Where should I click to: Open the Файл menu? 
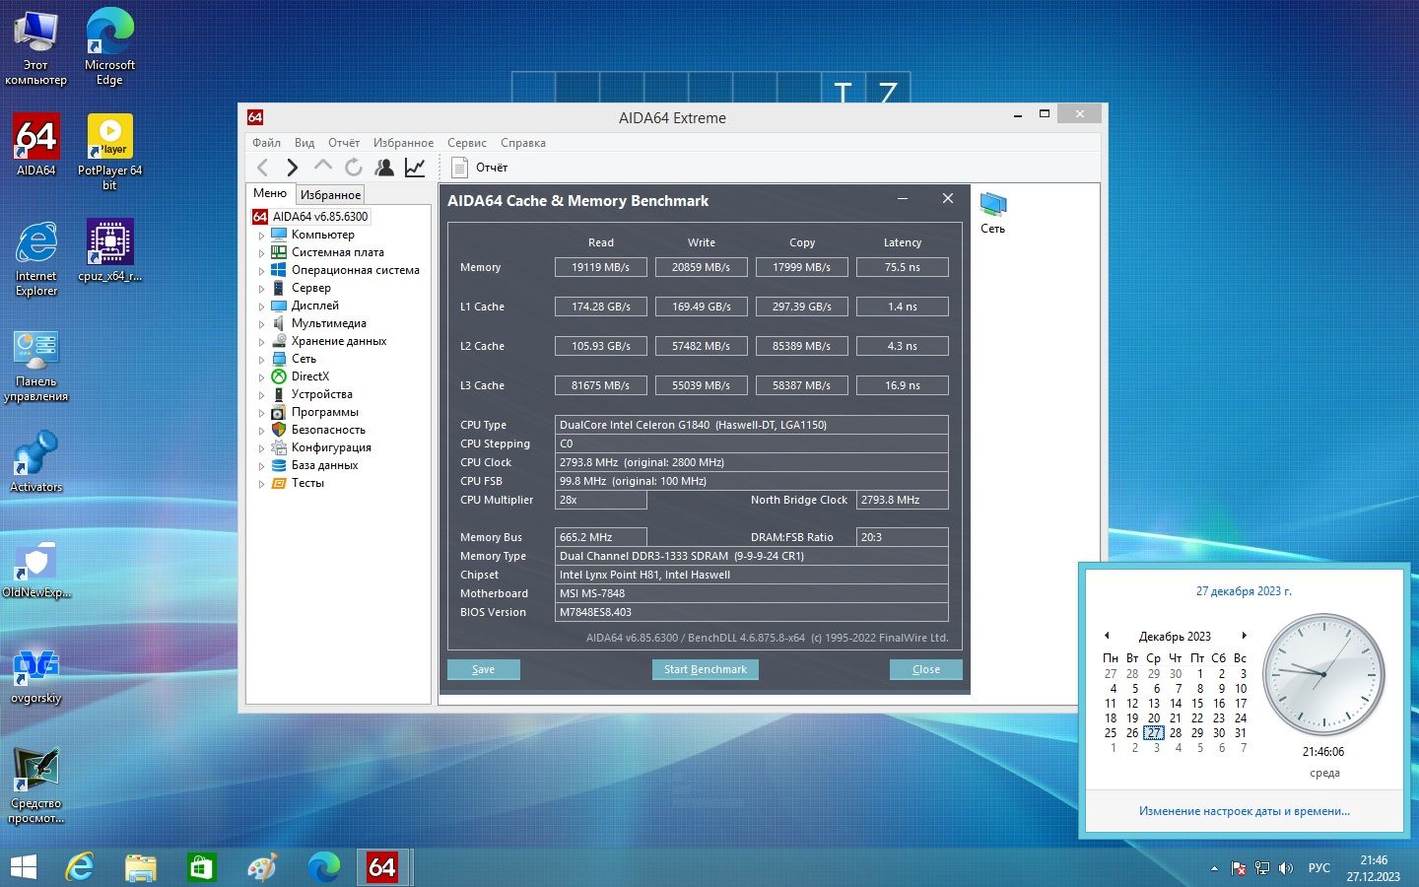tap(266, 143)
